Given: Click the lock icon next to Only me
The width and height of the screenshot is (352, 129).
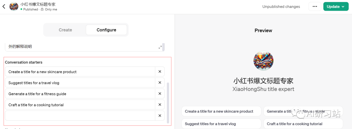Looking at the screenshot, I should [x=42, y=9].
